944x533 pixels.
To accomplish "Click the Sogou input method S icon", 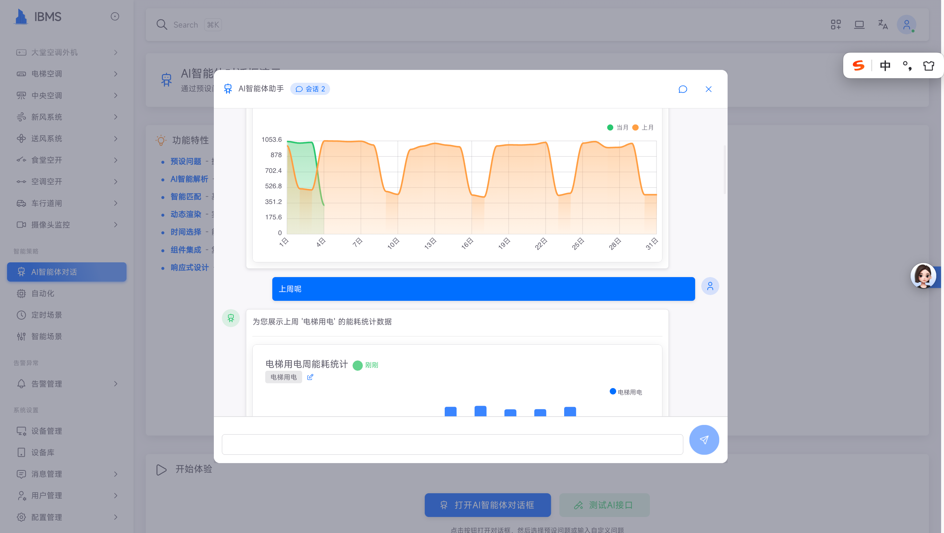I will [x=858, y=65].
